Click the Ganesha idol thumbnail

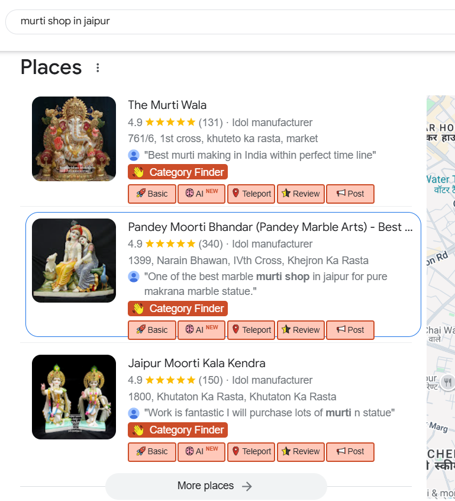74,139
